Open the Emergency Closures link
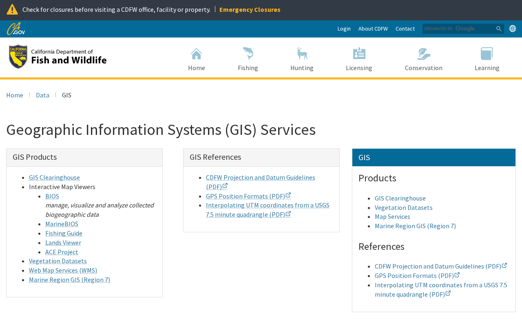Image resolution: width=522 pixels, height=326 pixels. (x=250, y=9)
